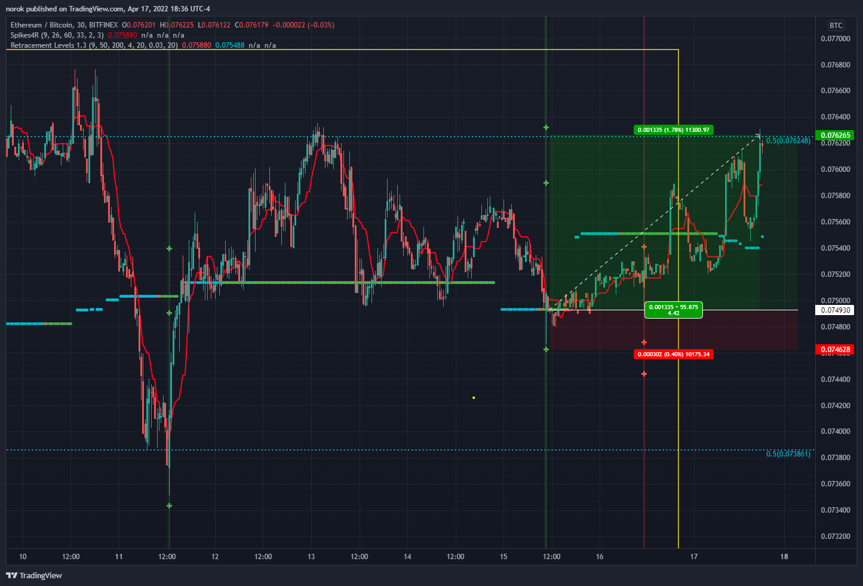Click the retracement label 0.5(0.076248)
Screen dimensions: 863x586
pos(788,141)
